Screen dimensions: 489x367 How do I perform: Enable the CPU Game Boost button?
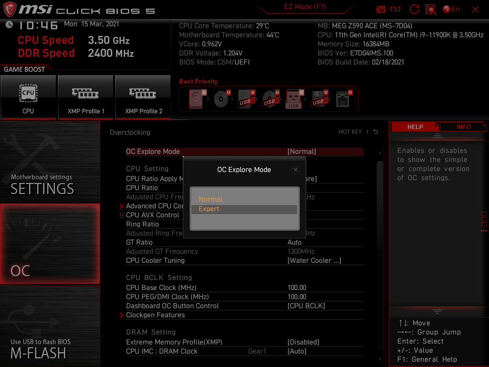click(28, 97)
